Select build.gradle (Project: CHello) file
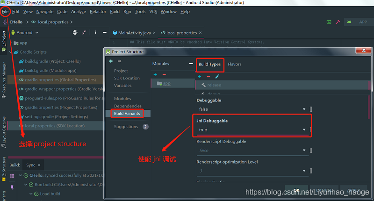Image resolution: width=374 pixels, height=201 pixels. pos(53,61)
